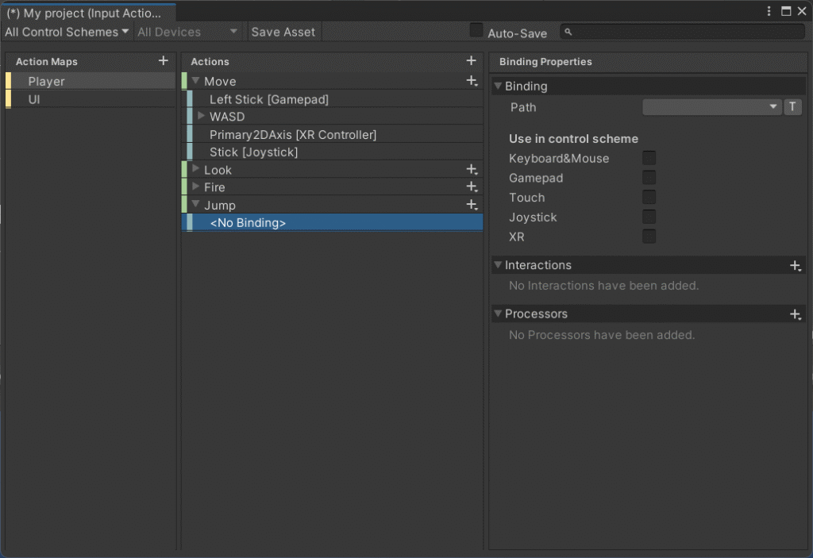Enable the Auto-Save checkbox

click(x=476, y=31)
